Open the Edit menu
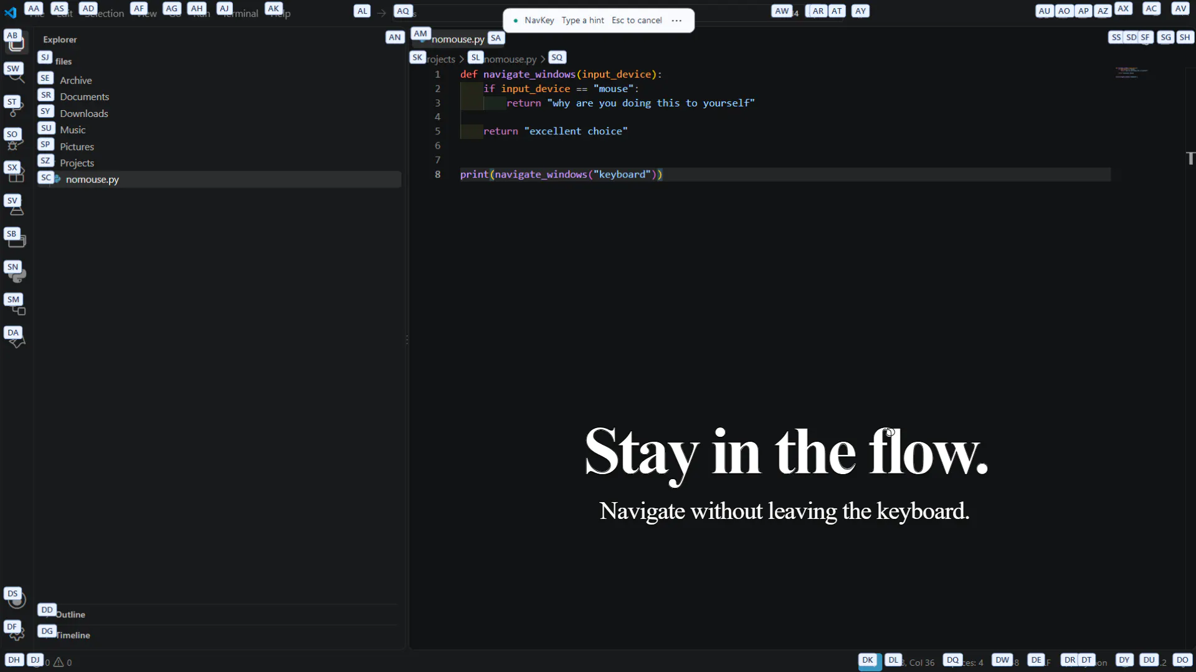Viewport: 1196px width, 672px height. click(x=64, y=13)
